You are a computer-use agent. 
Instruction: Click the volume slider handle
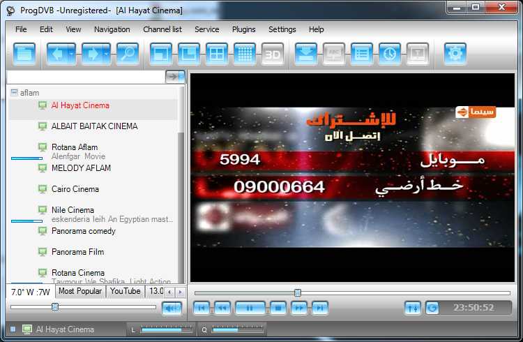[x=55, y=306]
